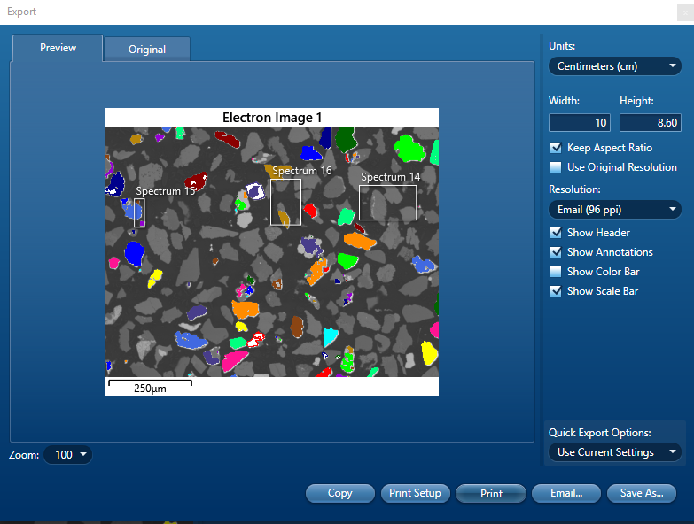Click the Height input field

pyautogui.click(x=650, y=123)
